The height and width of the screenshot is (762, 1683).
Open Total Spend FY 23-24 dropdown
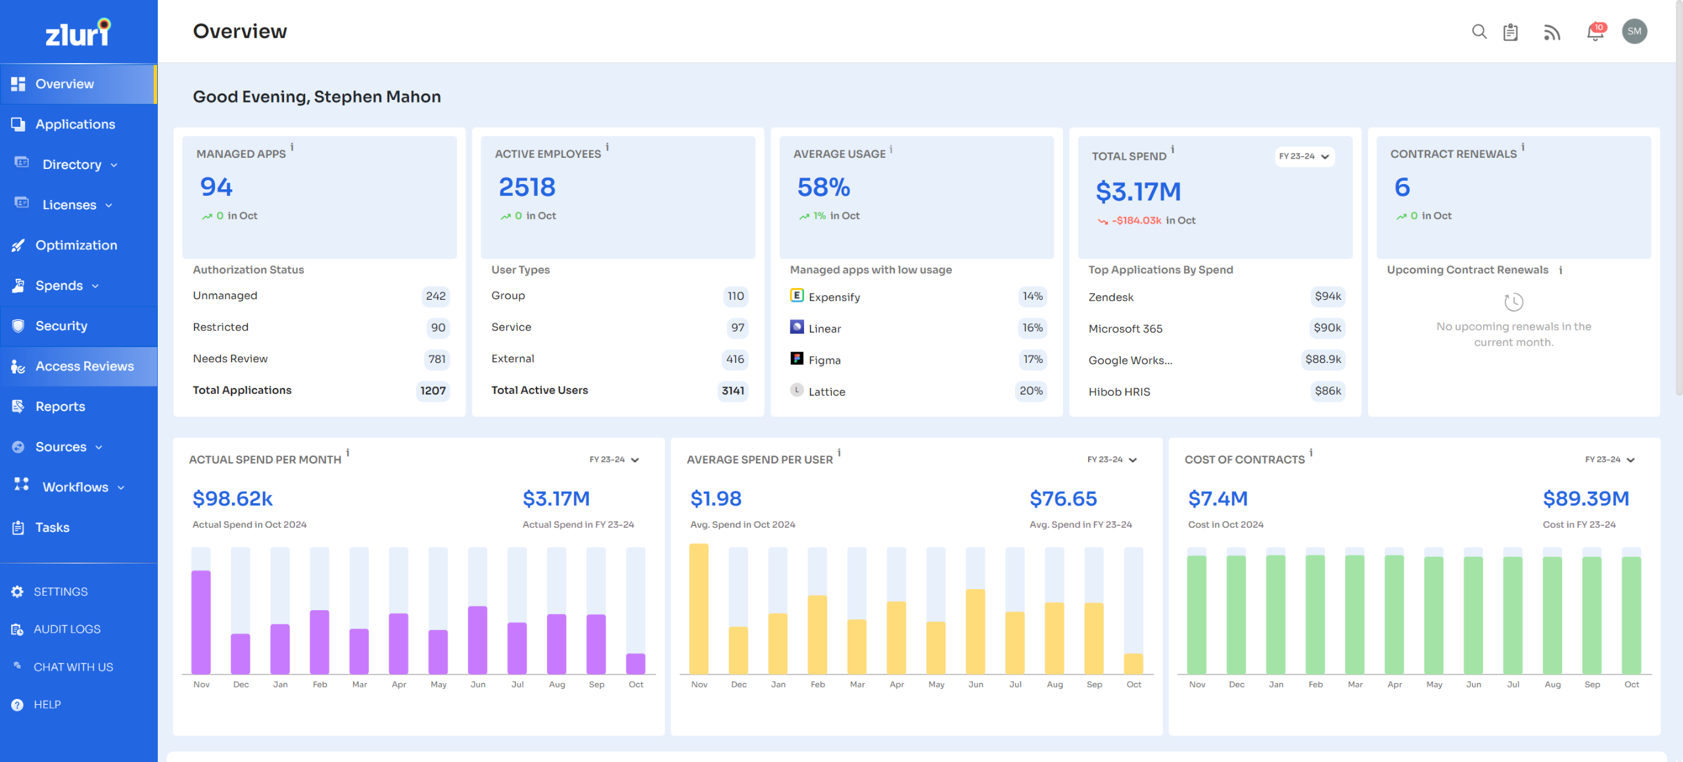pyautogui.click(x=1304, y=156)
